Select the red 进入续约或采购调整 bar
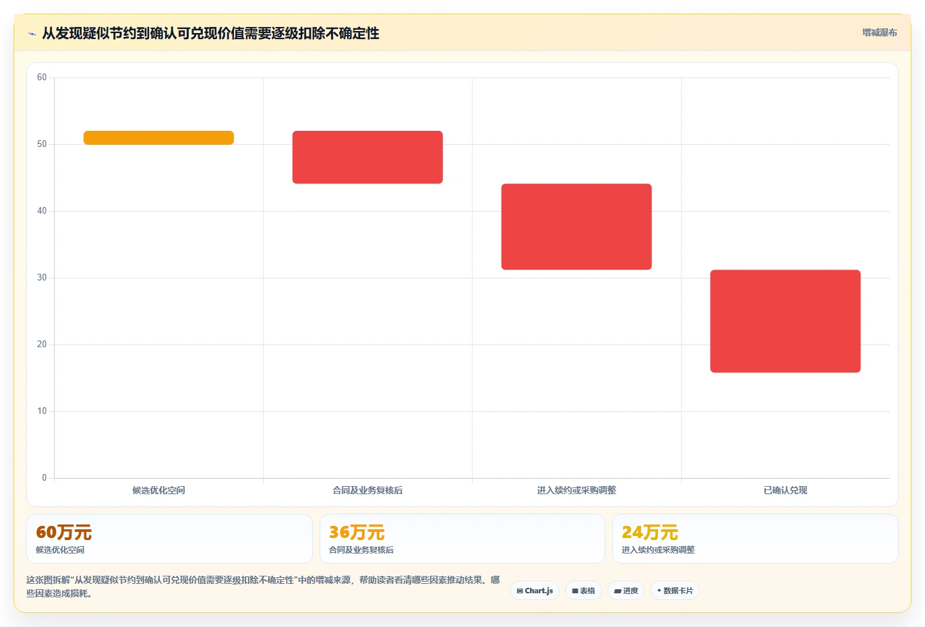 [x=576, y=227]
